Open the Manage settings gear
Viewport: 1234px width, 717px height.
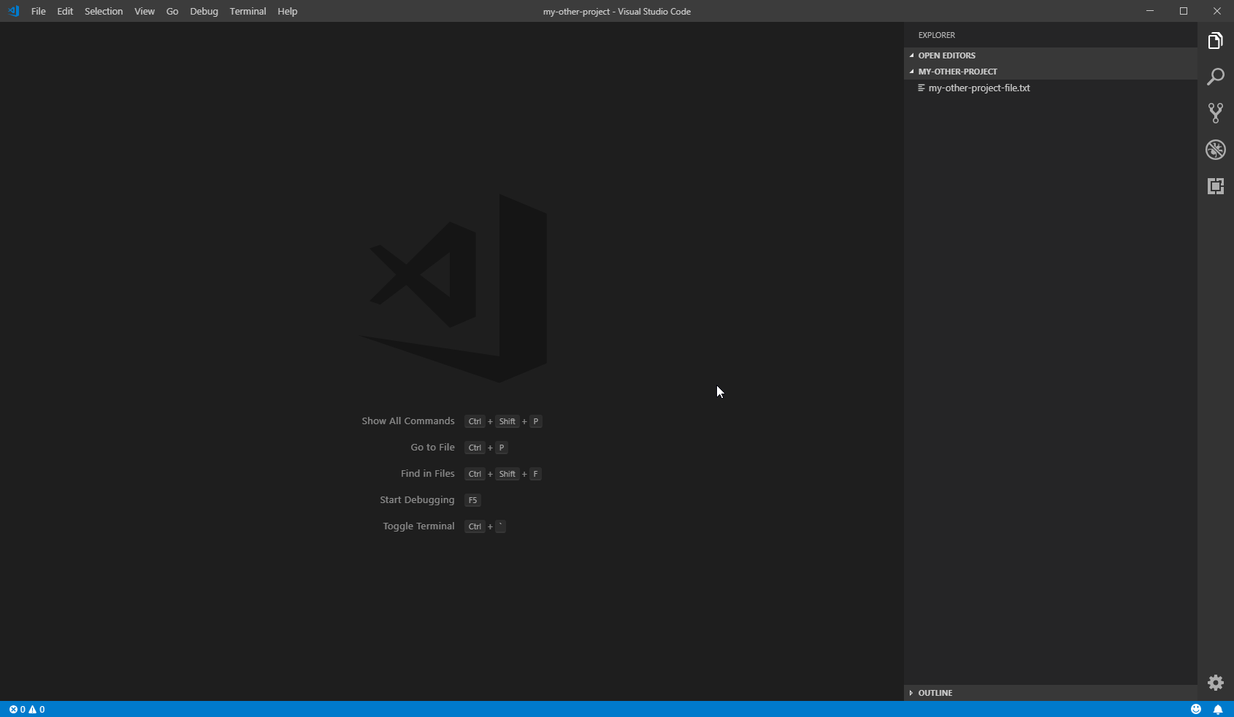(1215, 682)
